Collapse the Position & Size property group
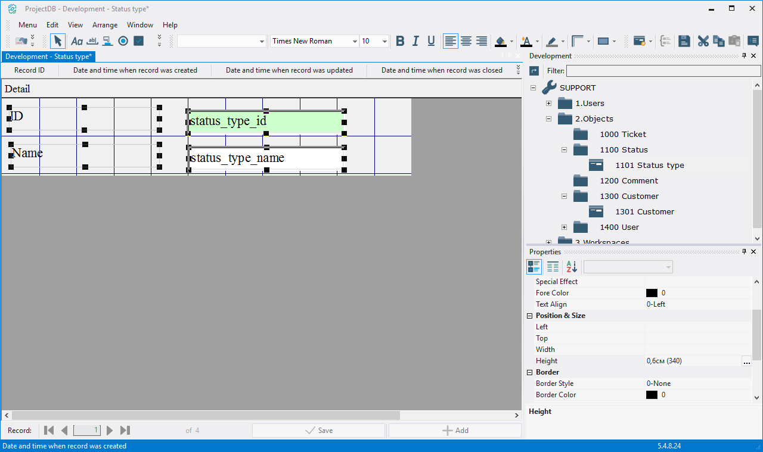The width and height of the screenshot is (763, 452). point(530,316)
